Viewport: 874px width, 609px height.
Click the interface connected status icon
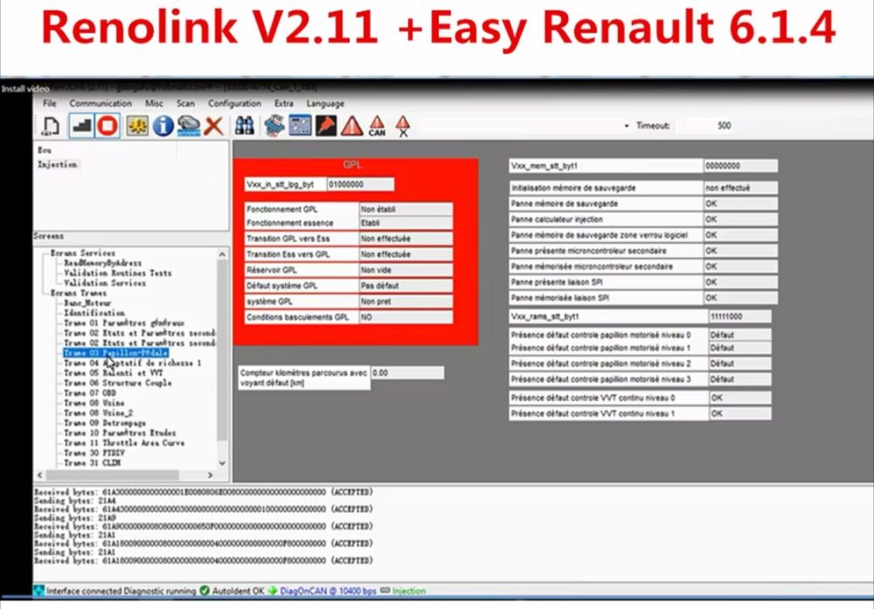[x=39, y=591]
